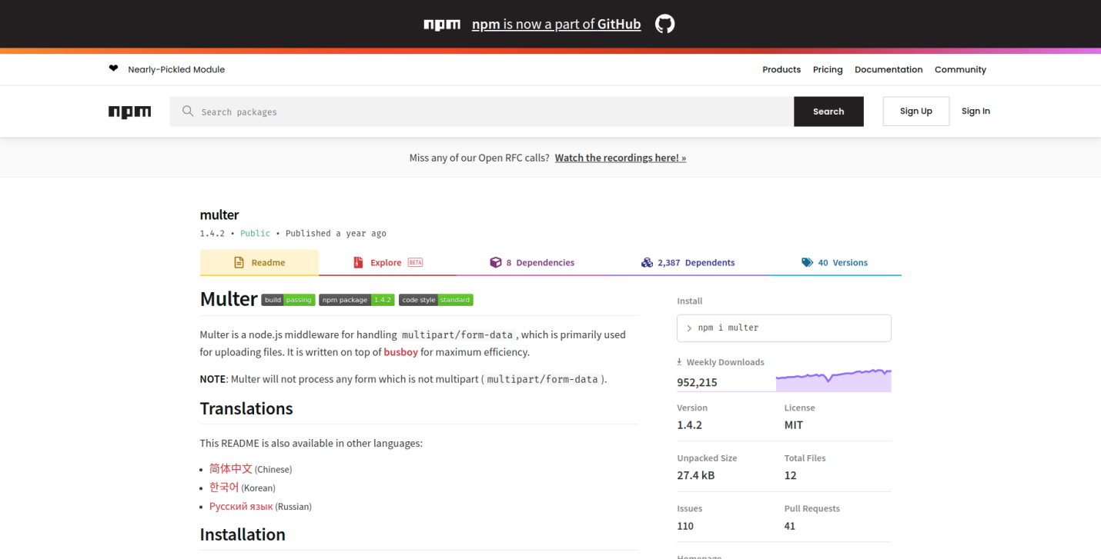Image resolution: width=1101 pixels, height=559 pixels.
Task: Click the Dependencies box icon
Action: (x=496, y=262)
